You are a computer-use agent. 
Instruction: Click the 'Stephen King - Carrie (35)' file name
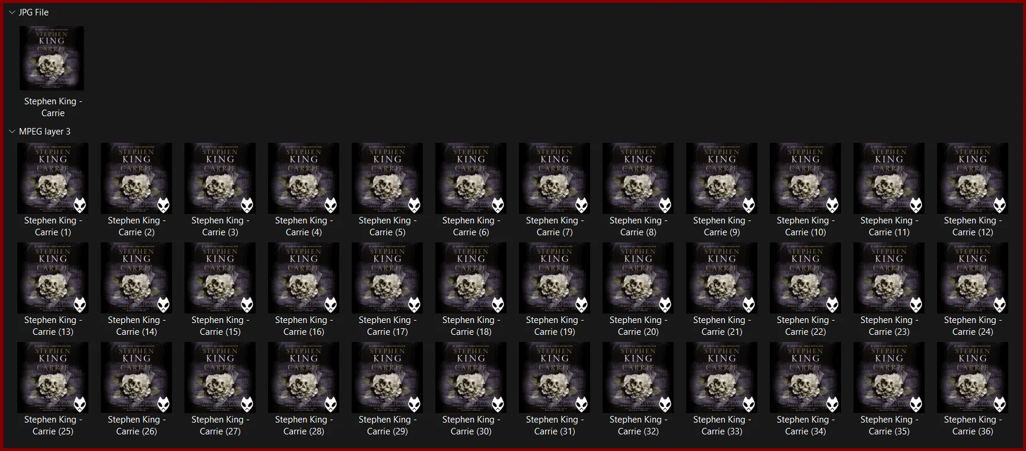click(x=889, y=426)
